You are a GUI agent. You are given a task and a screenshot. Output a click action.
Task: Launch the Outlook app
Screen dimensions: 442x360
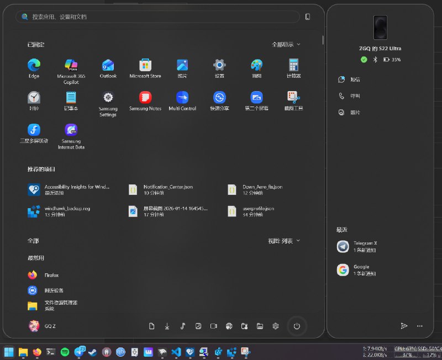coord(108,65)
